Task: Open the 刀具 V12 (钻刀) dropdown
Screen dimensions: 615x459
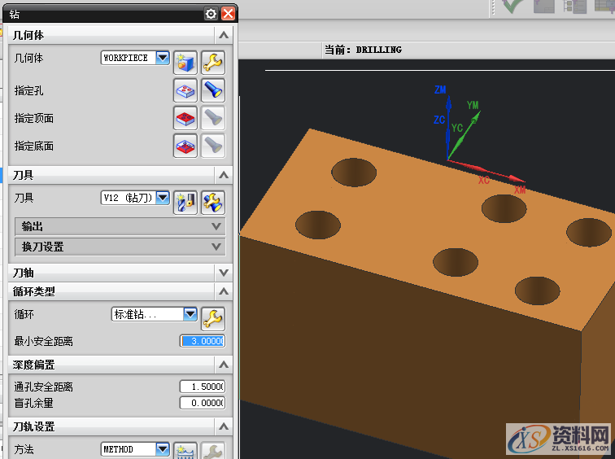Action: click(162, 198)
